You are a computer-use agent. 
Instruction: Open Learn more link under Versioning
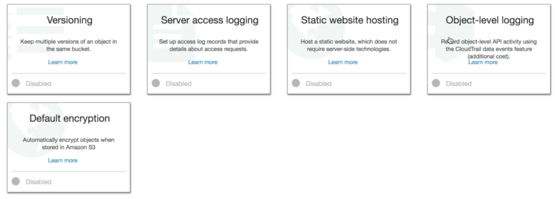tap(63, 62)
